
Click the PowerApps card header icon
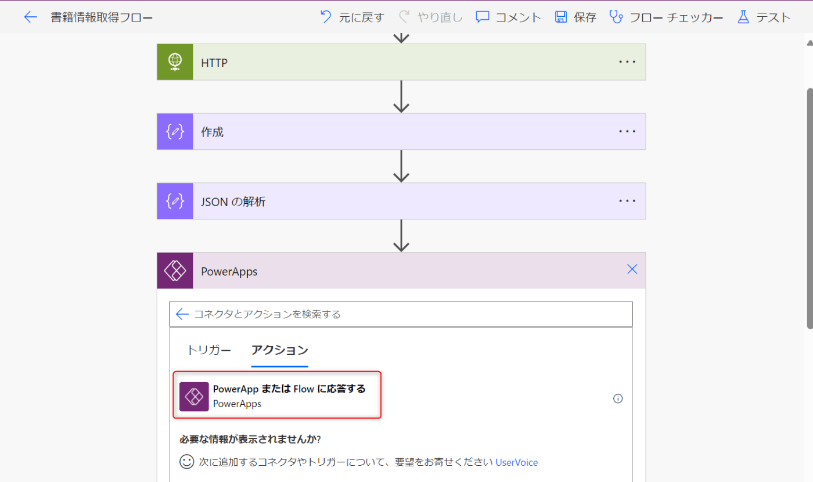click(x=175, y=271)
